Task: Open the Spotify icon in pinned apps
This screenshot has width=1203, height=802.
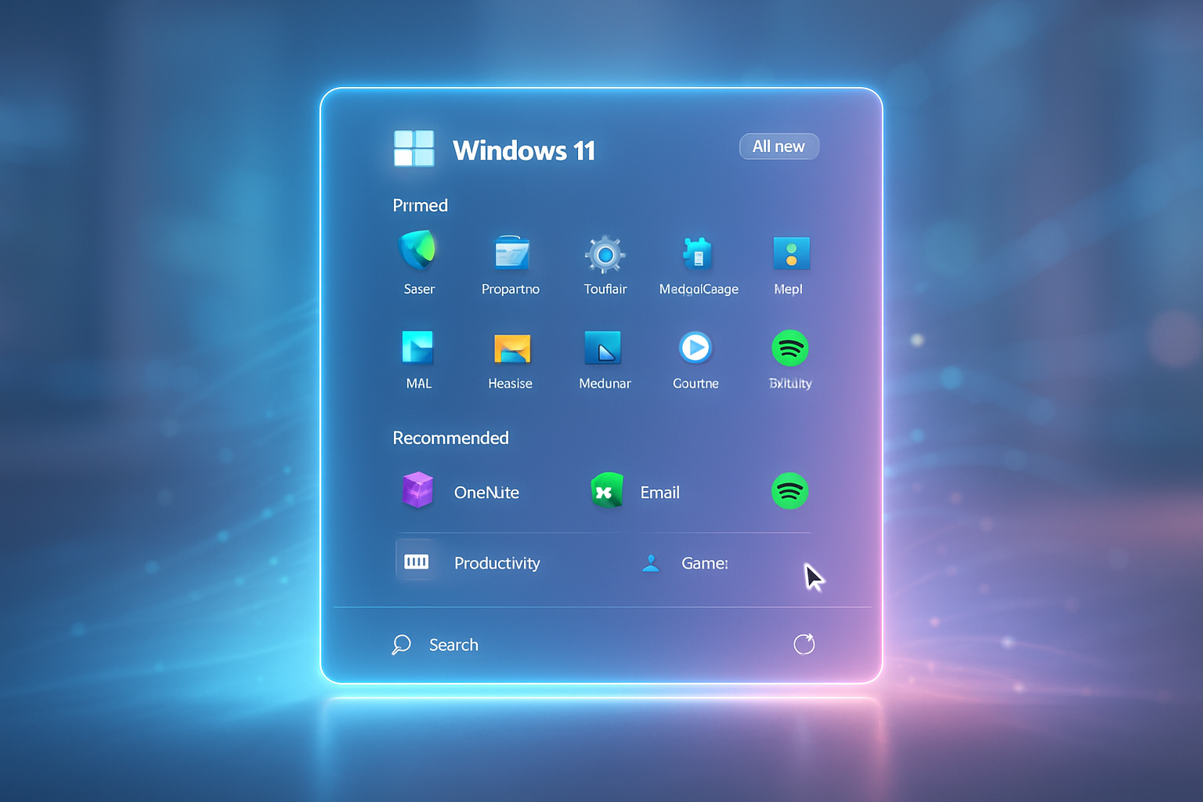Action: point(789,349)
